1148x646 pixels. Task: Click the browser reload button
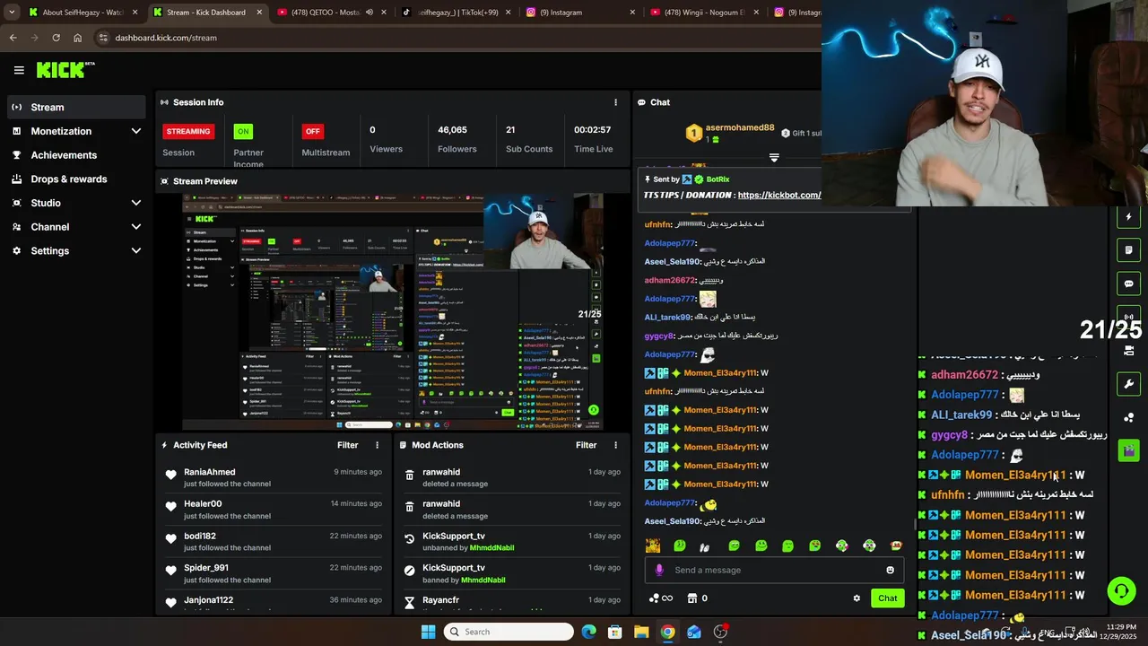[x=56, y=38]
